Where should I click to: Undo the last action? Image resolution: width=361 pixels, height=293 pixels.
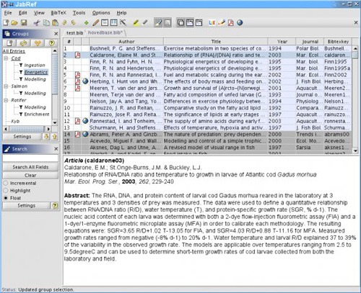click(x=64, y=23)
